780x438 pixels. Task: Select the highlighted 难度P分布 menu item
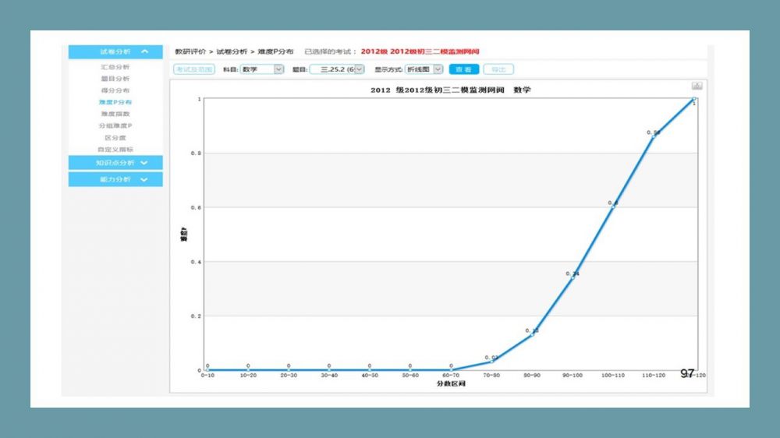click(x=115, y=102)
